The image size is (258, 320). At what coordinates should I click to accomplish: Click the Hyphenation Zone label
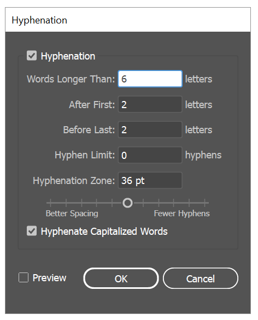74,181
